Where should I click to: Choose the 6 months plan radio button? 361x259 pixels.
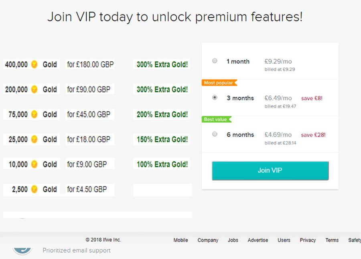pyautogui.click(x=215, y=134)
